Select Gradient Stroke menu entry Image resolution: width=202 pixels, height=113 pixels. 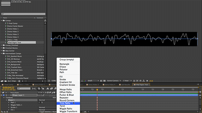pos(68,85)
